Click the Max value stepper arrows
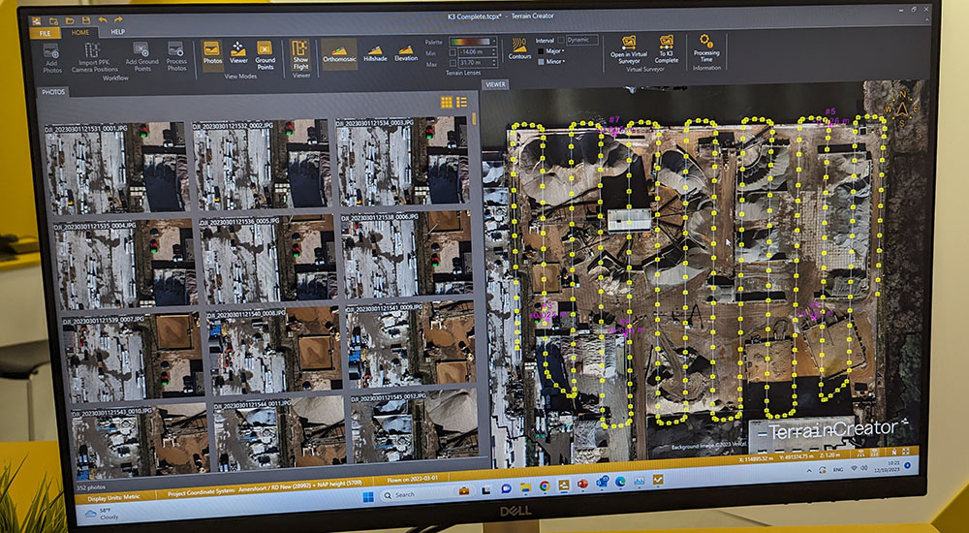969x533 pixels. pos(494,63)
